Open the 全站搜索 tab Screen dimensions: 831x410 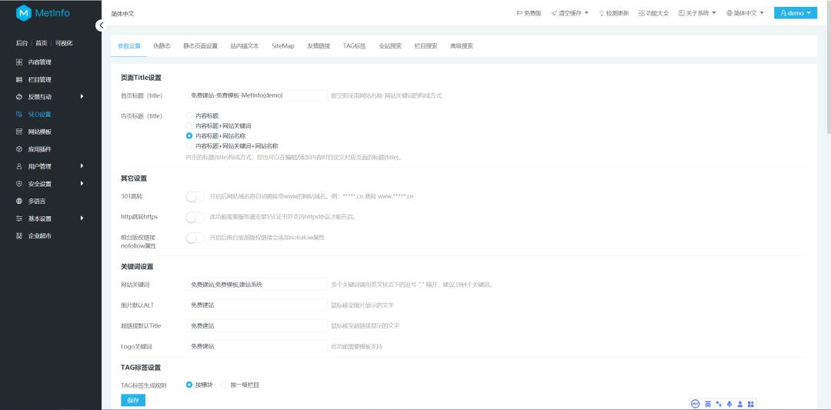click(390, 46)
